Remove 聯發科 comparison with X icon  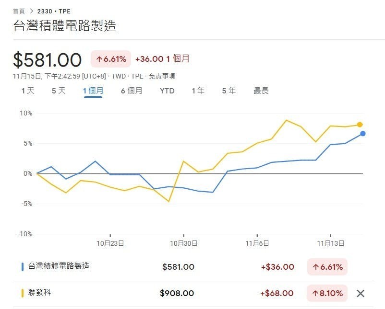pos(361,293)
